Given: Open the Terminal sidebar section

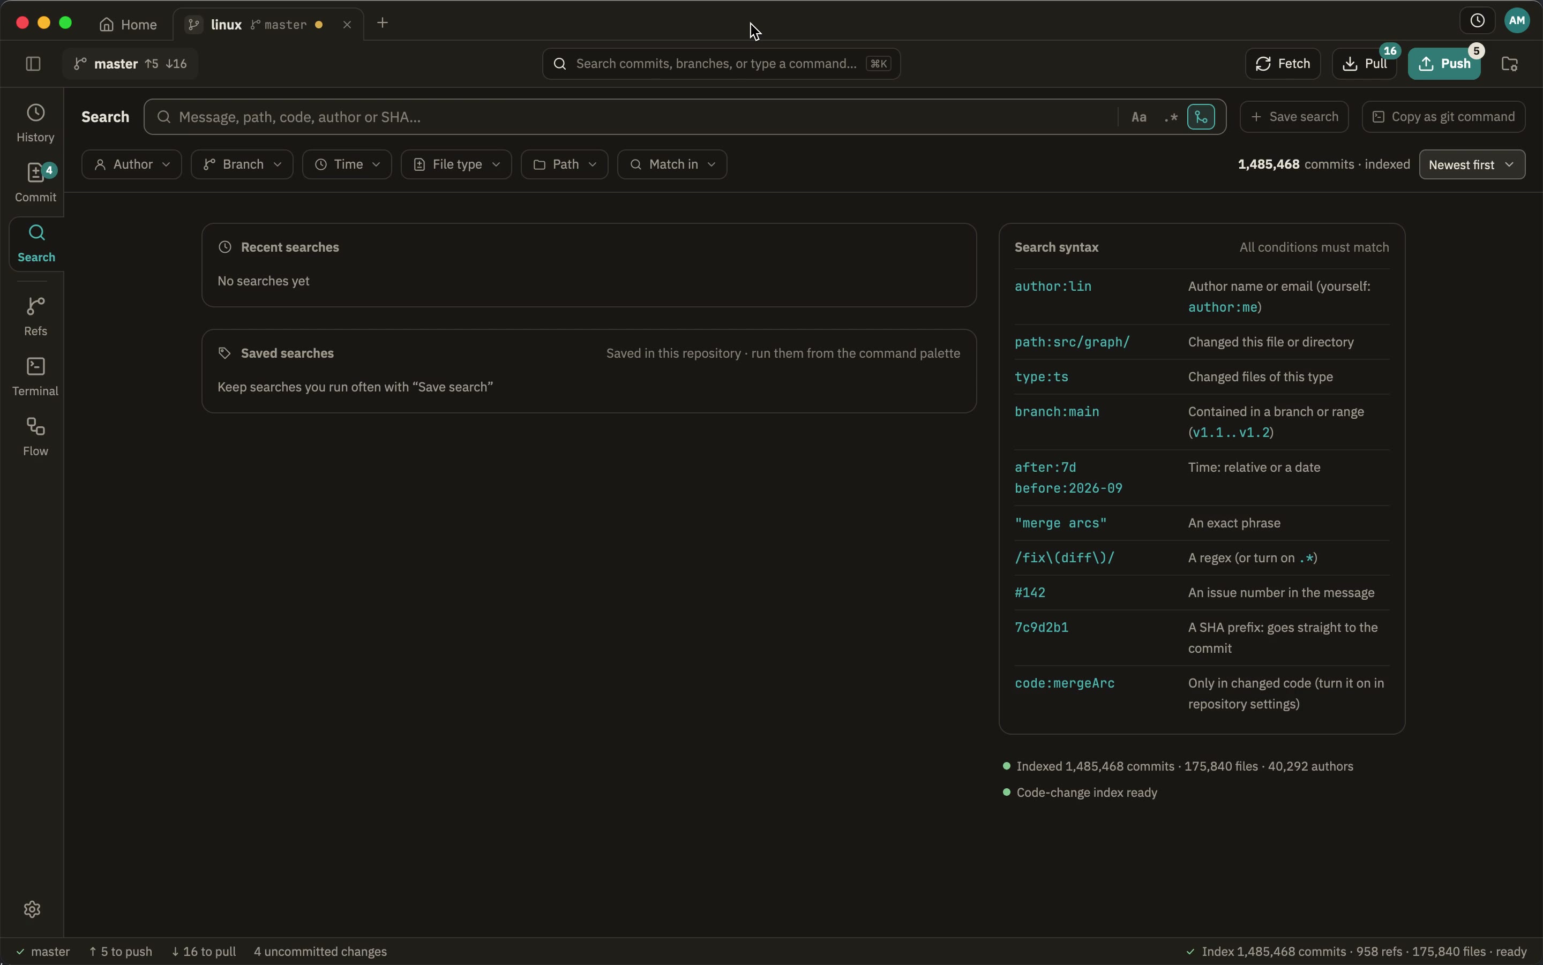Looking at the screenshot, I should [x=35, y=377].
